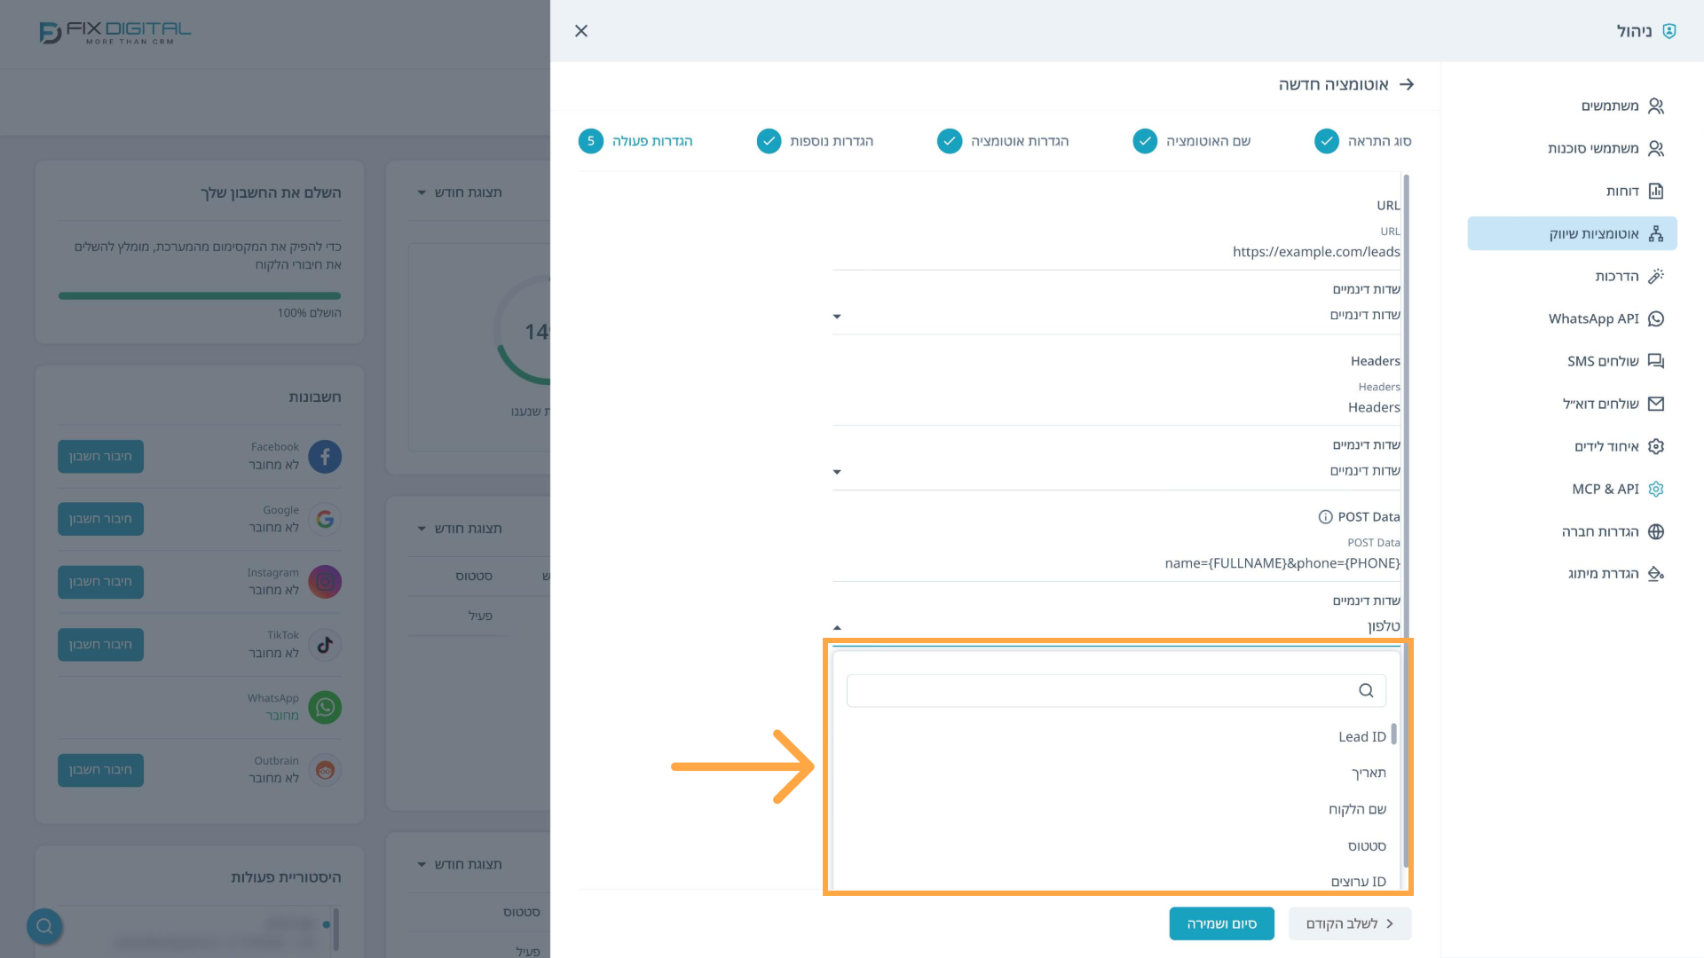Open הגדרות חברה globe icon

tap(1656, 531)
